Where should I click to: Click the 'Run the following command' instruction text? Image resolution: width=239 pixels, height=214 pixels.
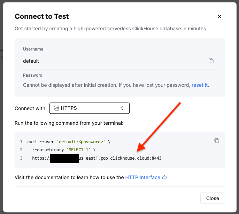click(69, 123)
